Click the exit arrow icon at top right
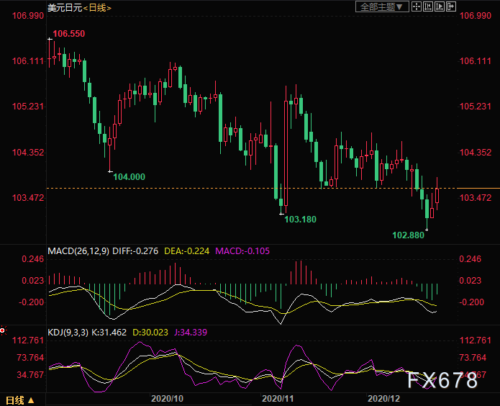500x406 pixels. [x=451, y=6]
